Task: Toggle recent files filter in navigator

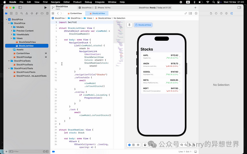Action: click(44, 152)
